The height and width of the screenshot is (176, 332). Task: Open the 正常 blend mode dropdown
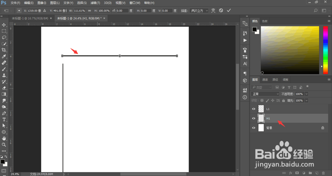[x=265, y=94]
